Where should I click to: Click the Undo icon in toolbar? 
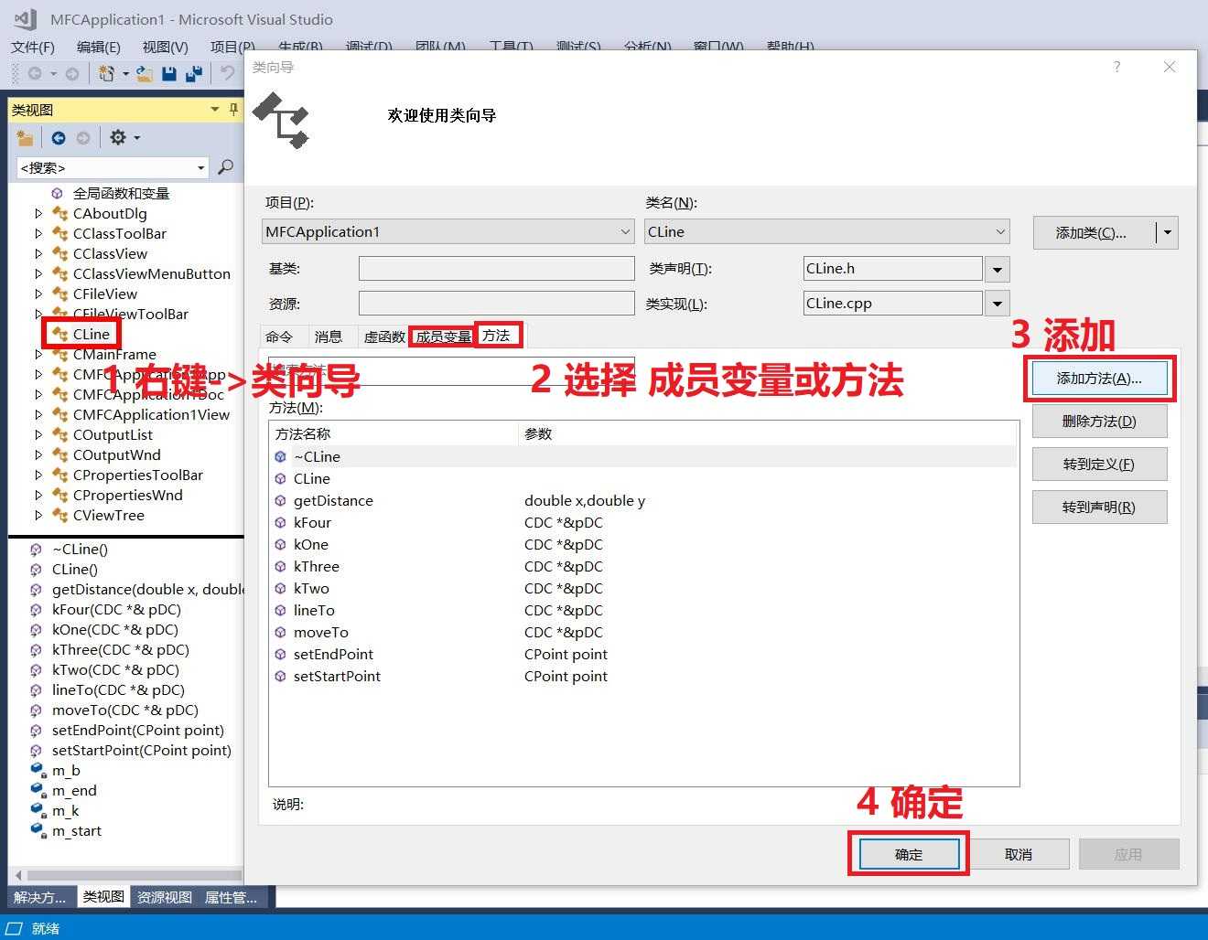[227, 74]
